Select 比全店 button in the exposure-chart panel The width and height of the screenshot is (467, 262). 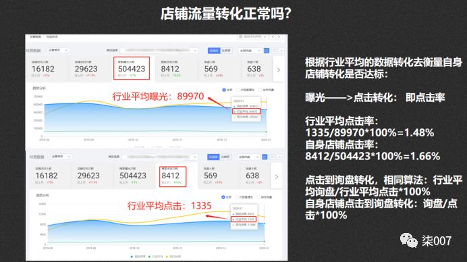pyautogui.click(x=214, y=51)
